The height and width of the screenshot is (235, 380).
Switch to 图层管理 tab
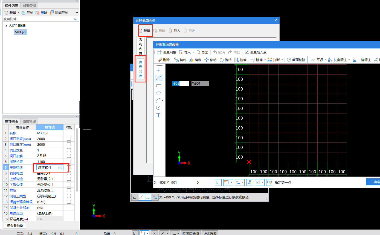[29, 121]
